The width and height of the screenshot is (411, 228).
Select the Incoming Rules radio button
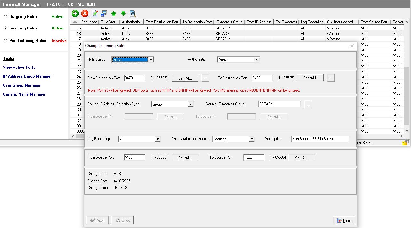(x=5, y=28)
